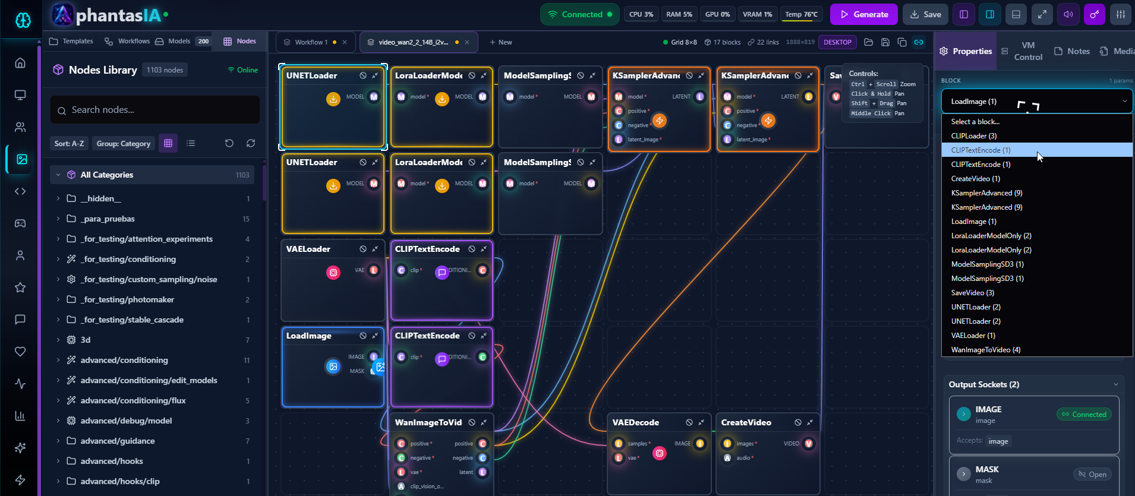Image resolution: width=1135 pixels, height=496 pixels.
Task: Open the monitor icon in left sidebar
Action: (x=20, y=95)
